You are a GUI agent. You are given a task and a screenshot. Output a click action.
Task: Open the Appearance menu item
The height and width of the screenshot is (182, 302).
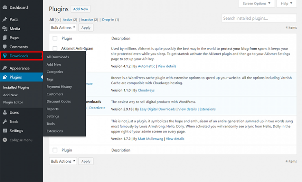tap(21, 68)
